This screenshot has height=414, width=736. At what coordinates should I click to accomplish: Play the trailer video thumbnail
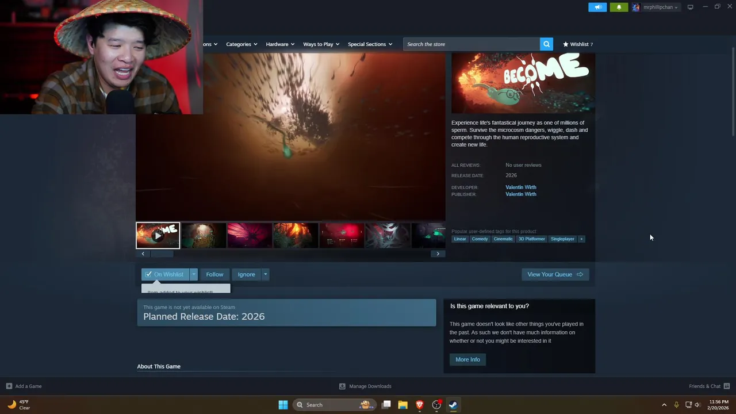tap(158, 235)
